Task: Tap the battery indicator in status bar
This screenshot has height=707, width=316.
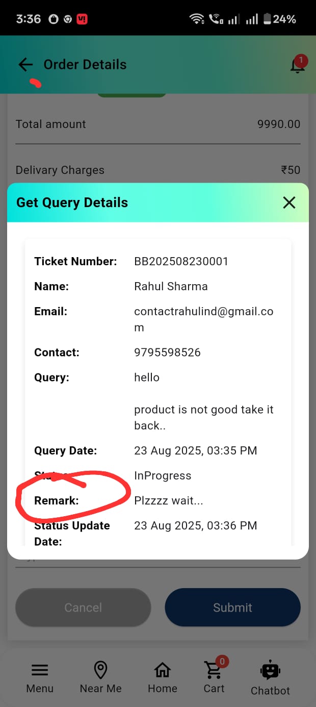Action: tap(267, 19)
